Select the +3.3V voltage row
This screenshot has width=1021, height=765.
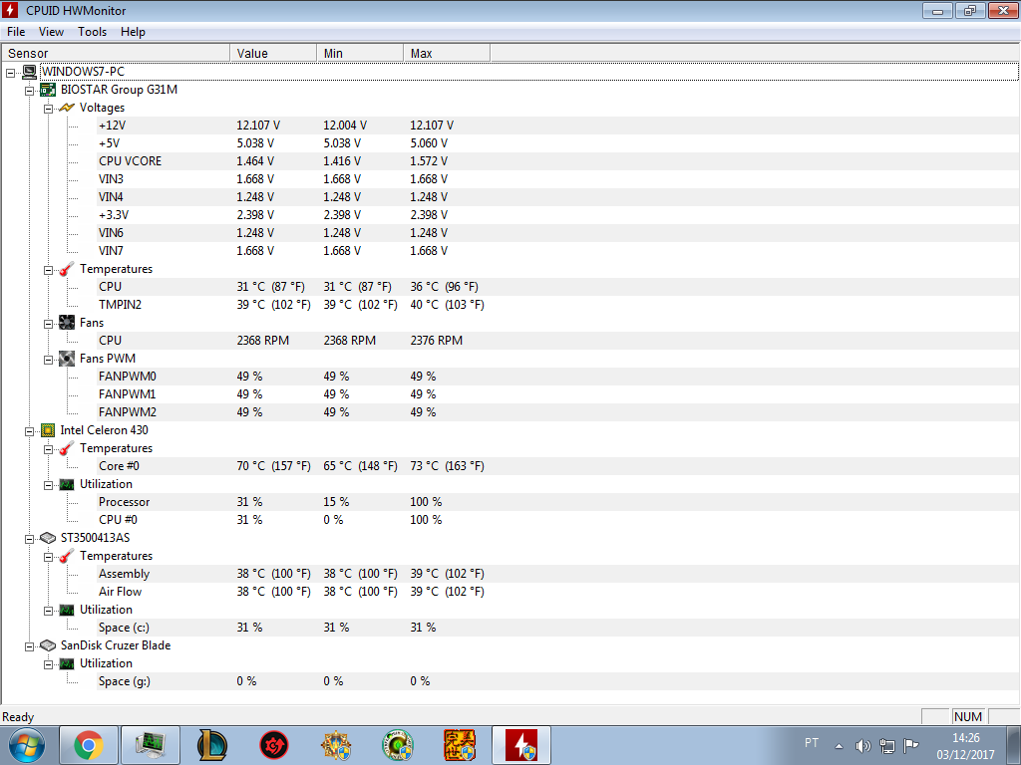558,215
